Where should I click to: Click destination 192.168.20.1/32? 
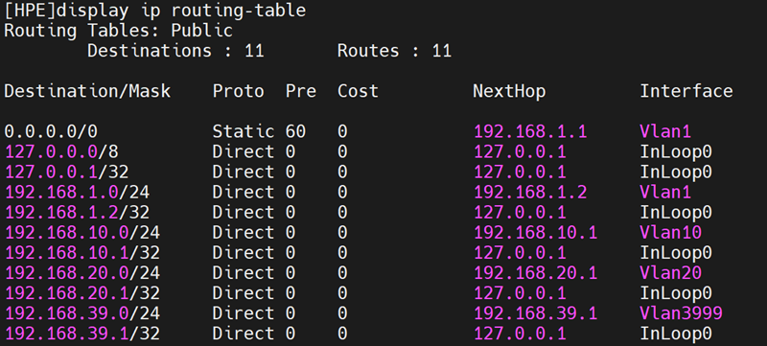(x=82, y=292)
